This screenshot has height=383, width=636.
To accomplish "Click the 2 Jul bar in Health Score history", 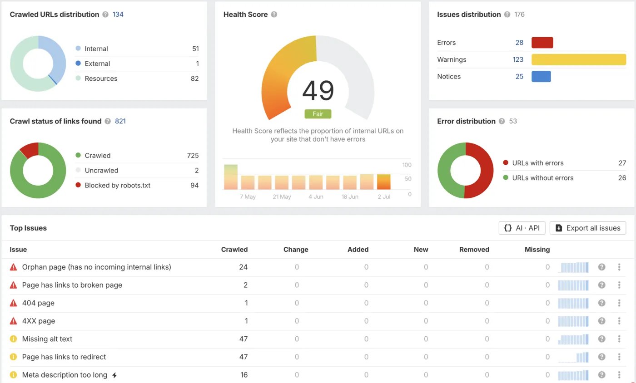I will click(x=384, y=182).
